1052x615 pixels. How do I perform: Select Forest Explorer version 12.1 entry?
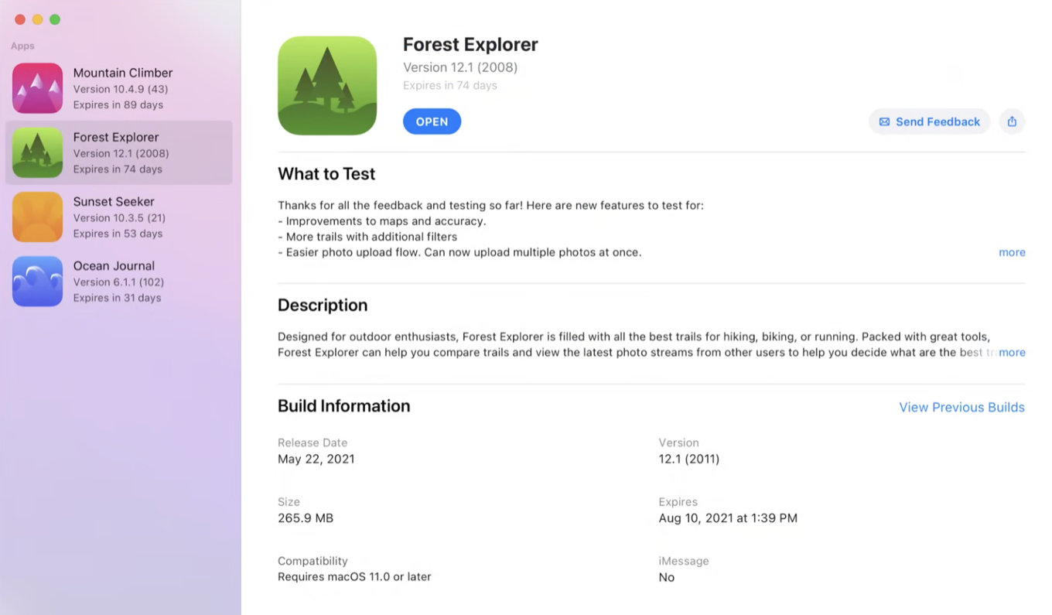click(x=121, y=153)
